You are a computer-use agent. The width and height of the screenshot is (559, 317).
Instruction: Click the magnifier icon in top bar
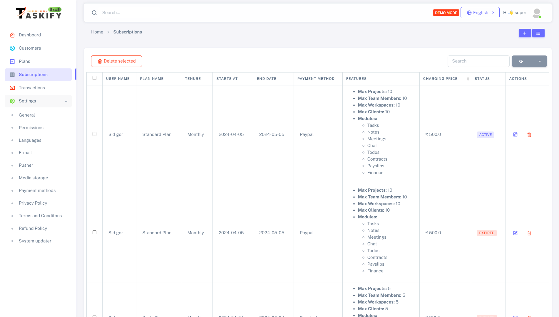coord(94,13)
